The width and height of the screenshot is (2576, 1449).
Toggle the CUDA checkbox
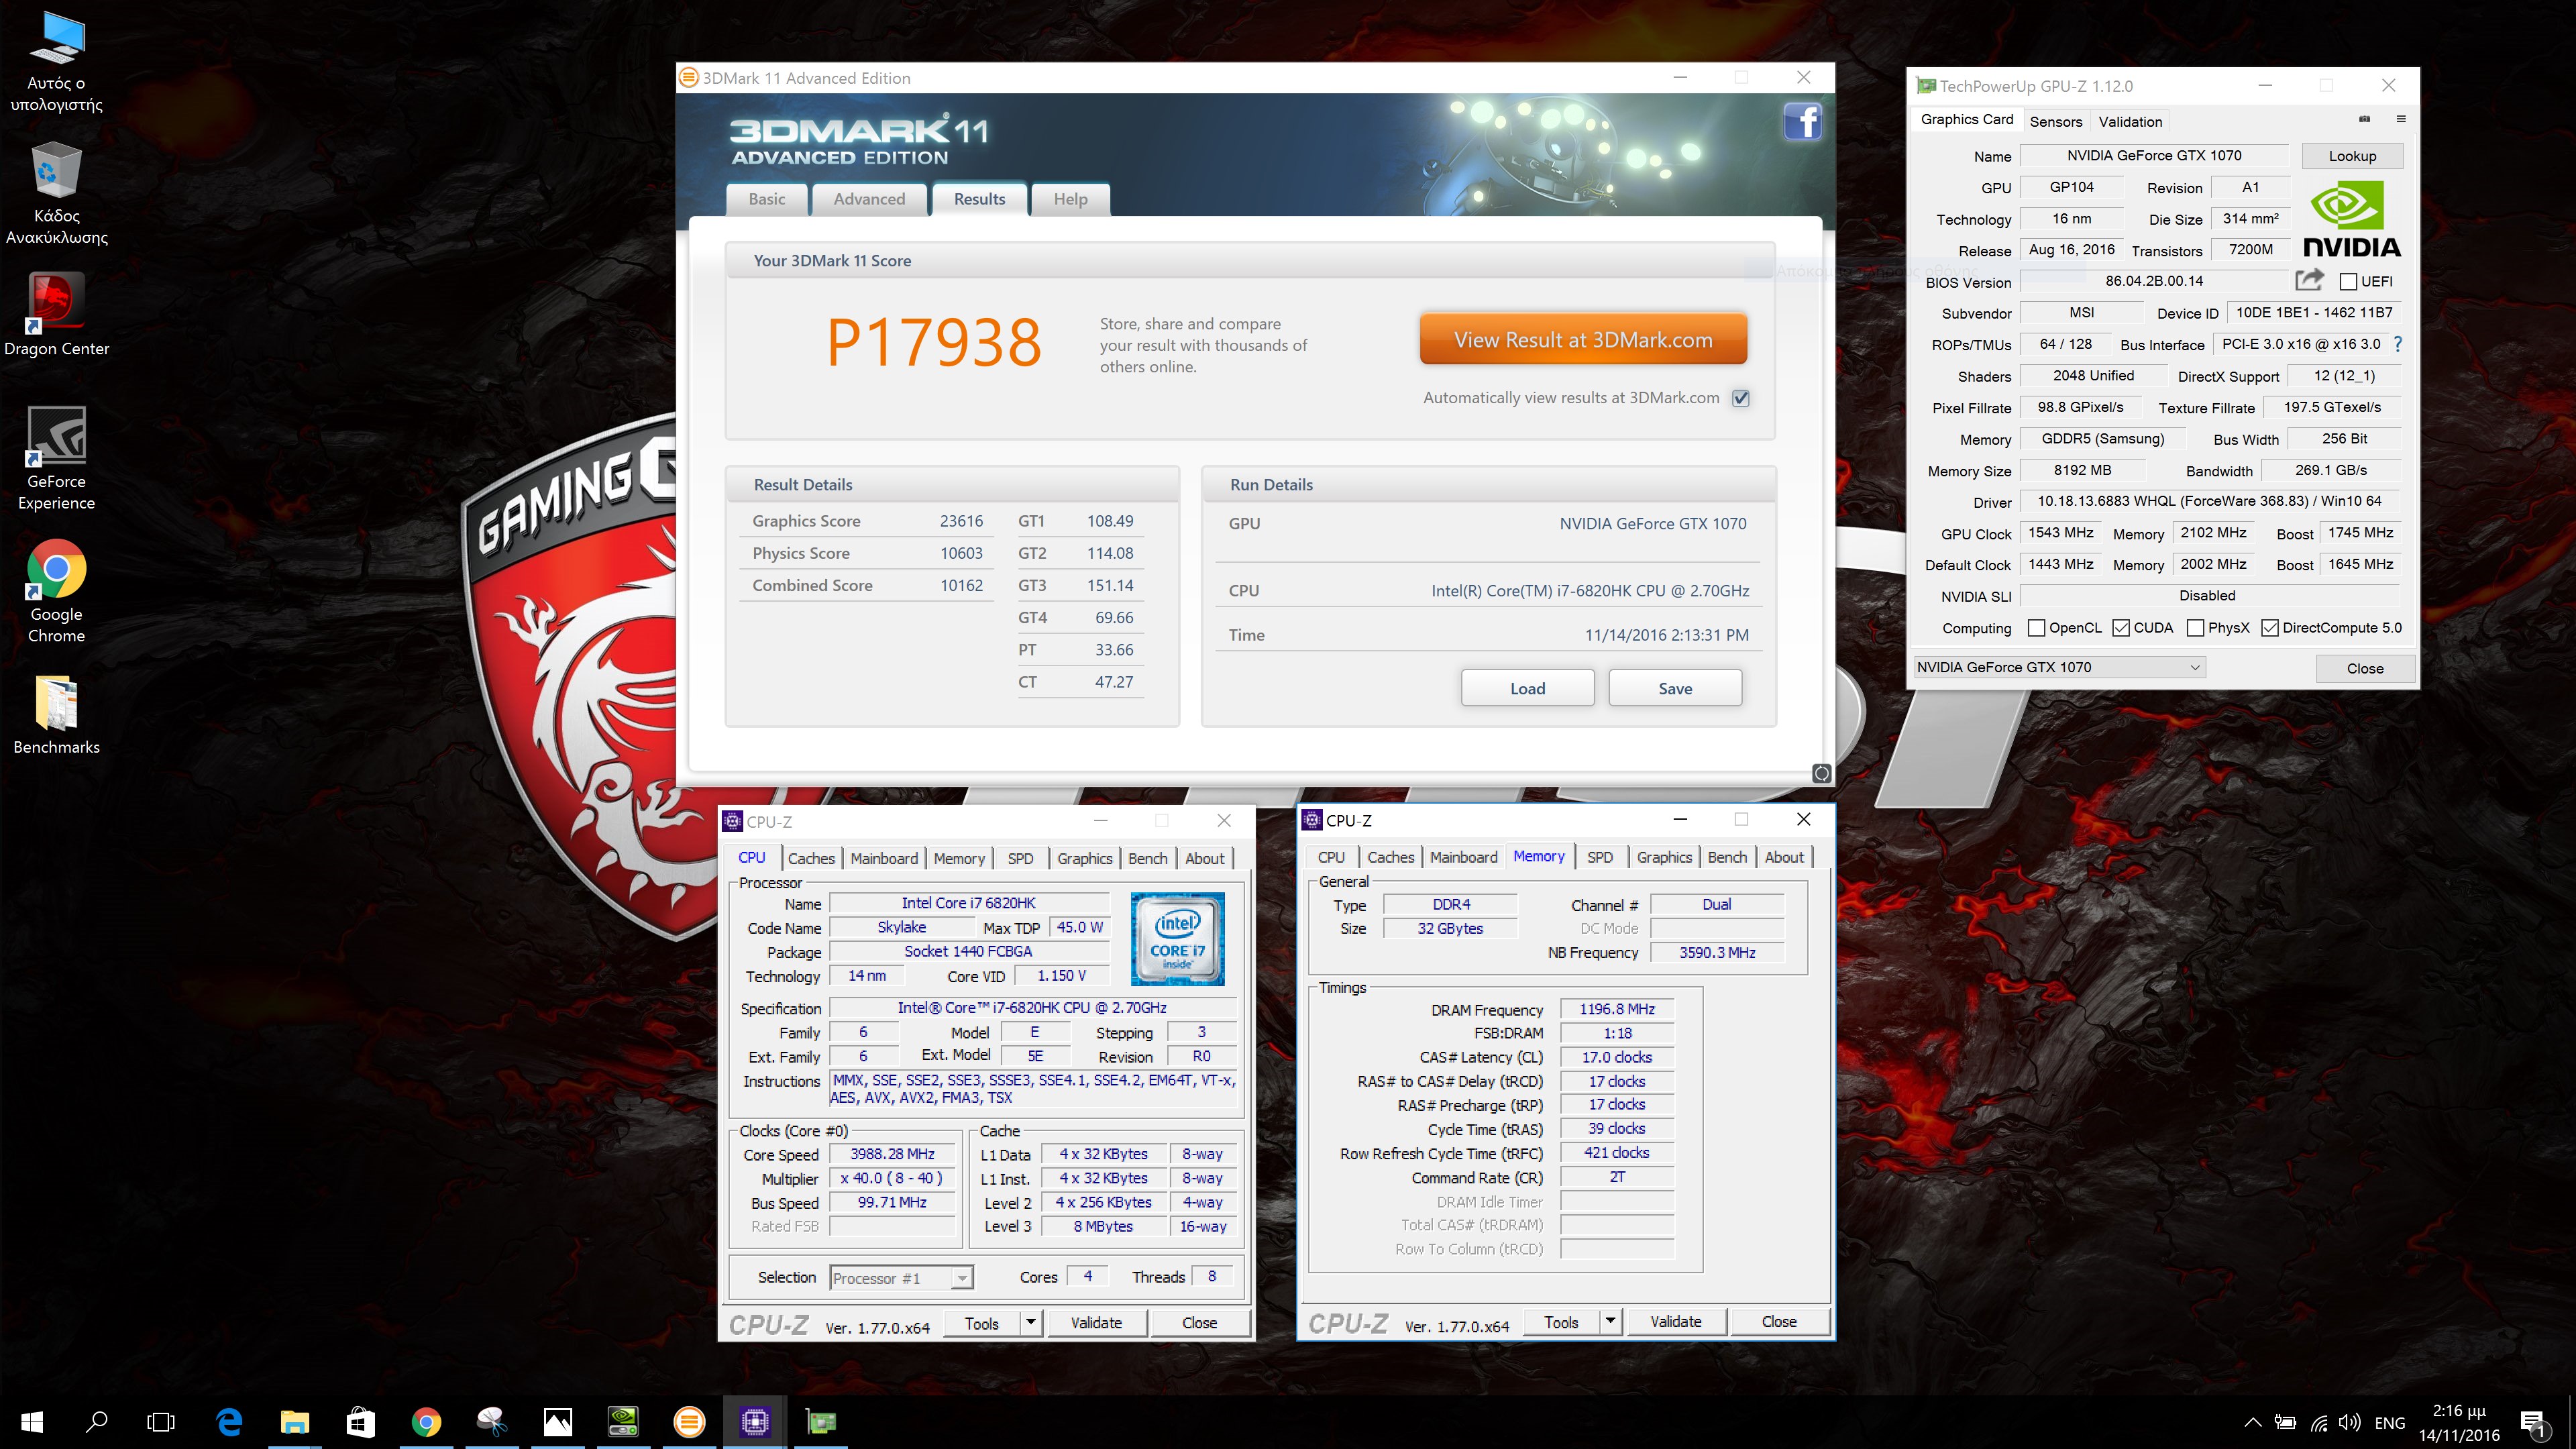click(2121, 628)
